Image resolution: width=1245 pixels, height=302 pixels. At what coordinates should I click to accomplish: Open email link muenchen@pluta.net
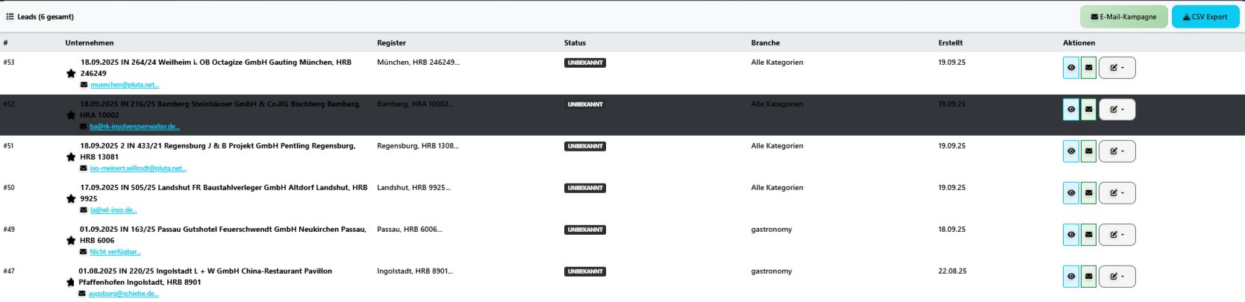125,85
